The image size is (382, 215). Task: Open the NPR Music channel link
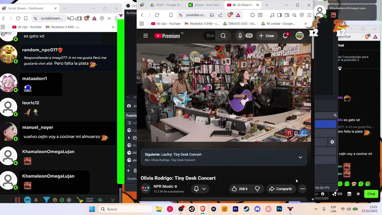(x=163, y=186)
